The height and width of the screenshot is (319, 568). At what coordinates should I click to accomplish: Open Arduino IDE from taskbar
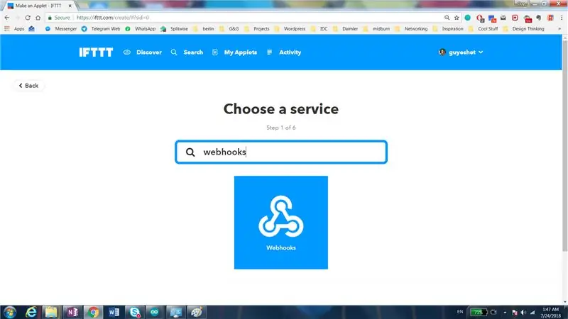click(155, 312)
